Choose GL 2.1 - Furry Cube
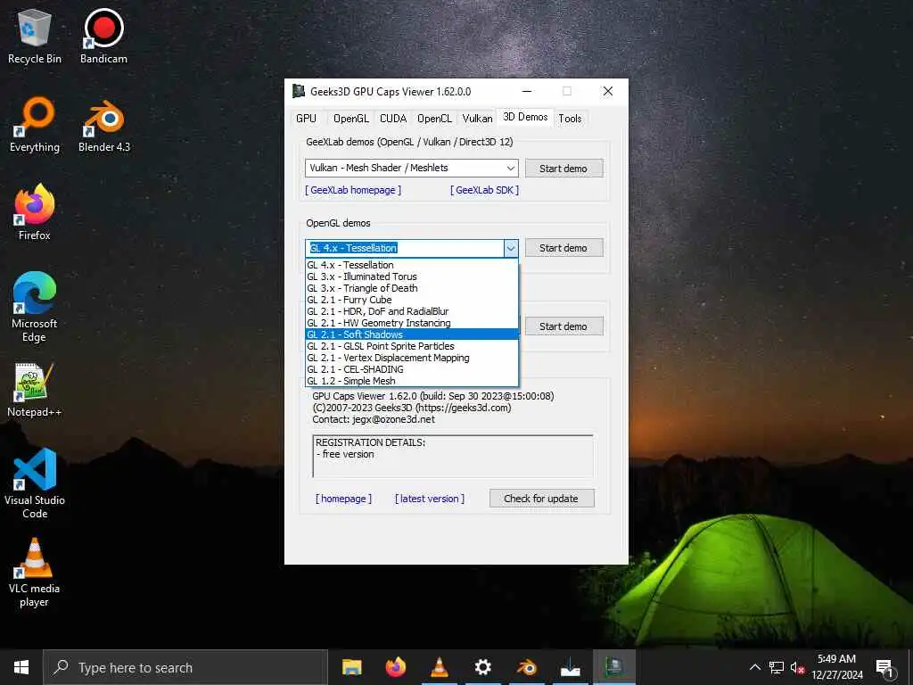The width and height of the screenshot is (913, 685). [412, 300]
